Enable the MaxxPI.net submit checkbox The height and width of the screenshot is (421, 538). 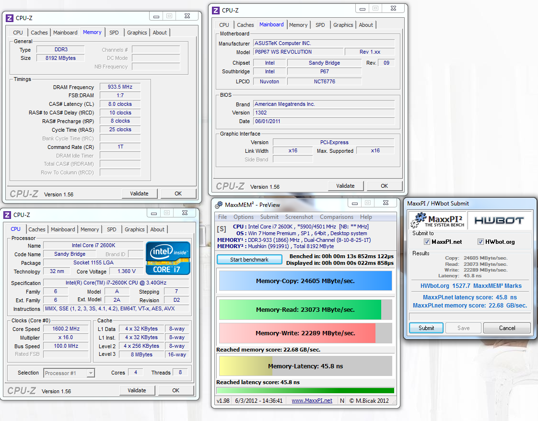pyautogui.click(x=427, y=242)
